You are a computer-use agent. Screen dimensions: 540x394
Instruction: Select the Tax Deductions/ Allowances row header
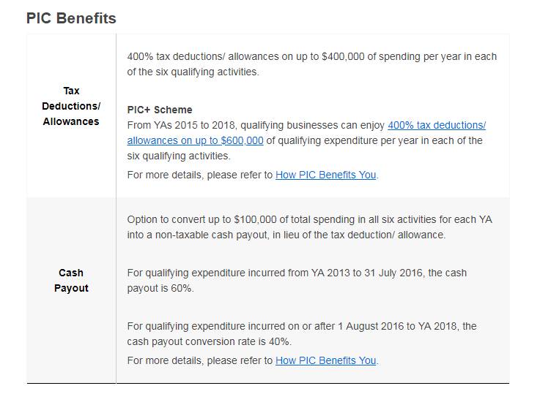[x=71, y=106]
